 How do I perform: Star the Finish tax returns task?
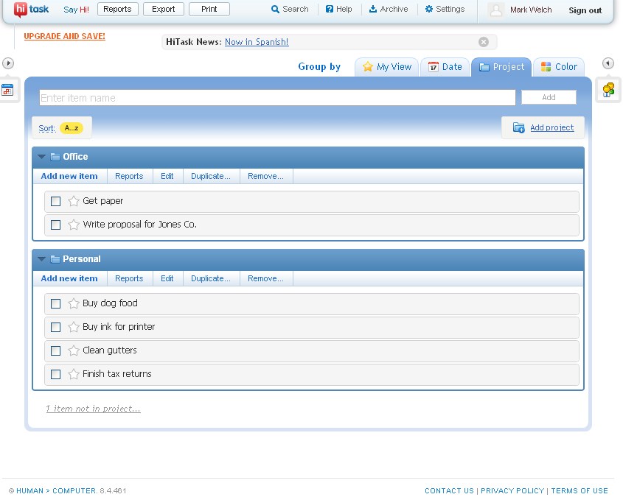click(74, 374)
